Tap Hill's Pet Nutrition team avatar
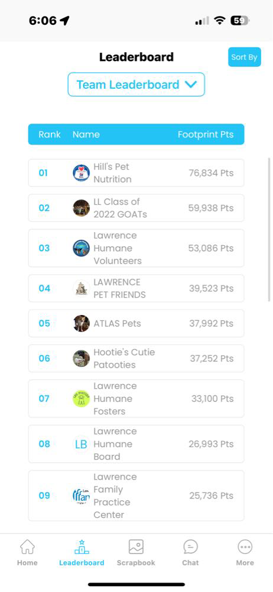 point(81,173)
